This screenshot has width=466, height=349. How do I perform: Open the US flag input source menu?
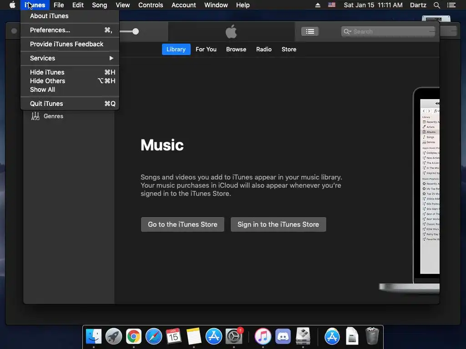tap(332, 5)
